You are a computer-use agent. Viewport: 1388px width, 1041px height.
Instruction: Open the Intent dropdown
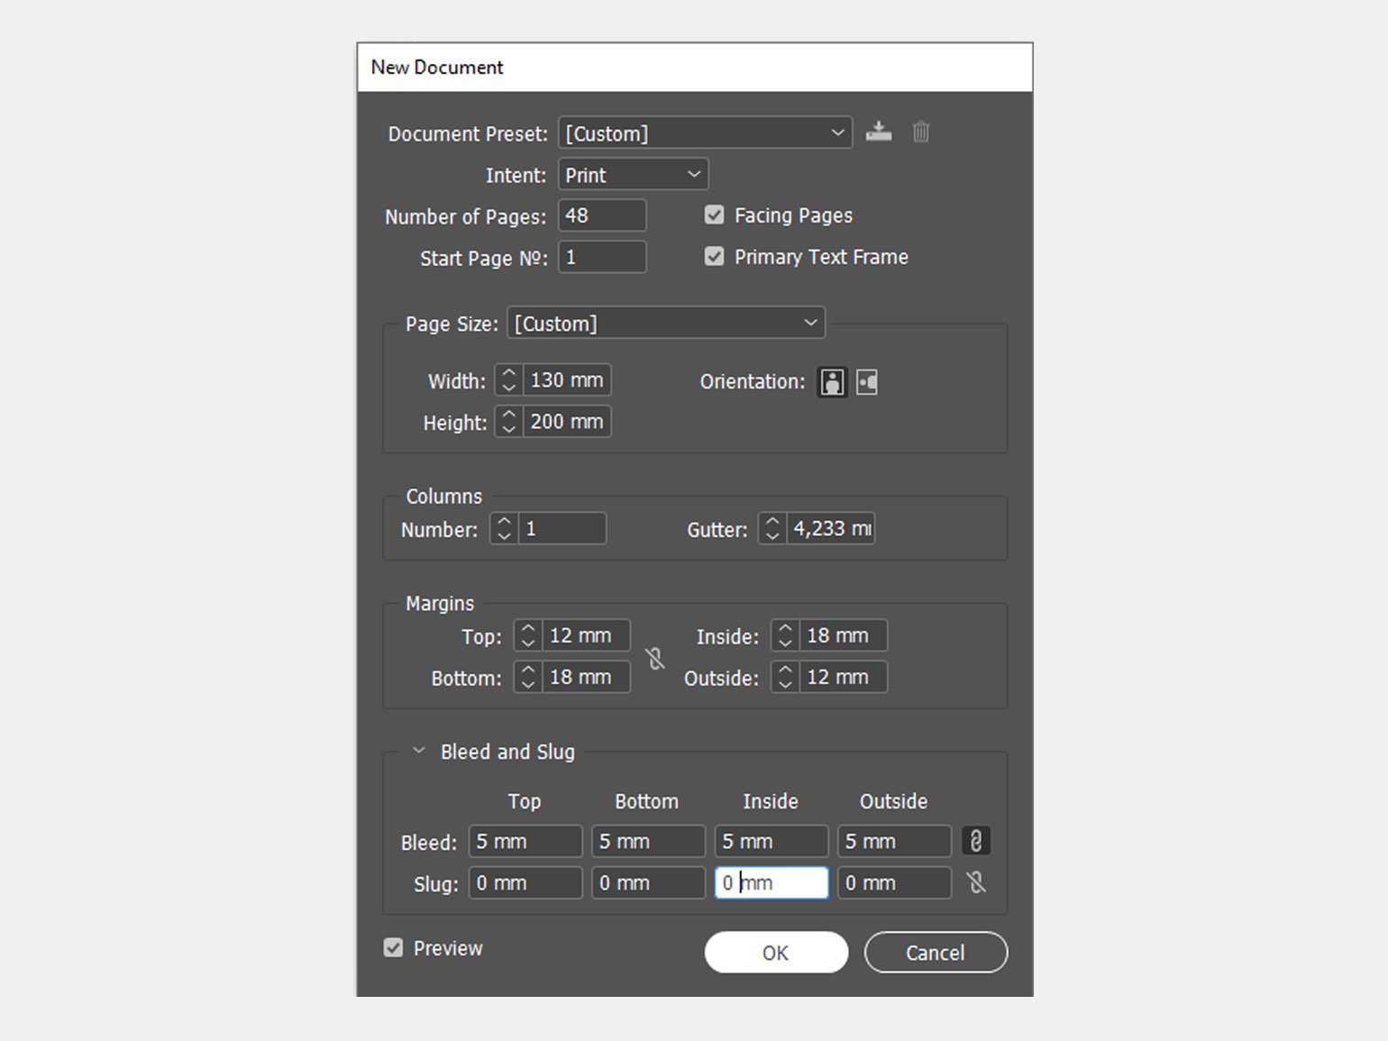tap(633, 175)
